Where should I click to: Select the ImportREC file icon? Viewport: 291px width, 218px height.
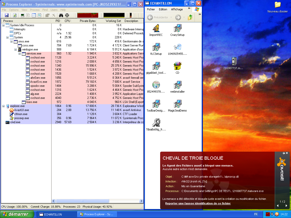(x=156, y=30)
